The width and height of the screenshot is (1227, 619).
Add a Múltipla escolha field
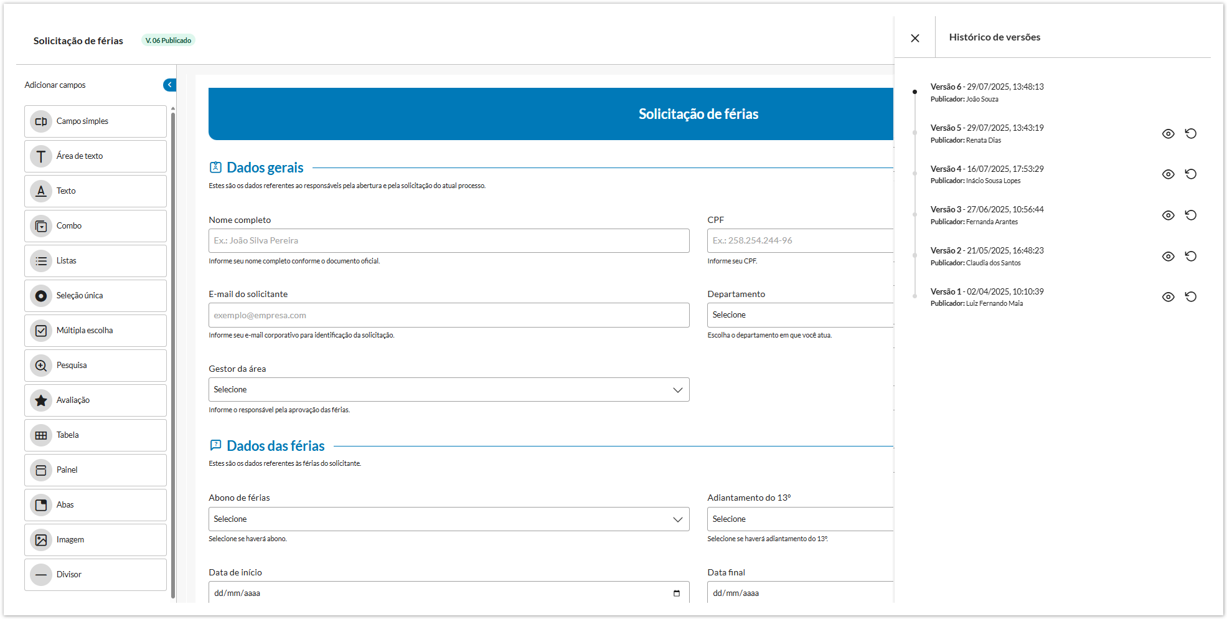[x=95, y=331]
